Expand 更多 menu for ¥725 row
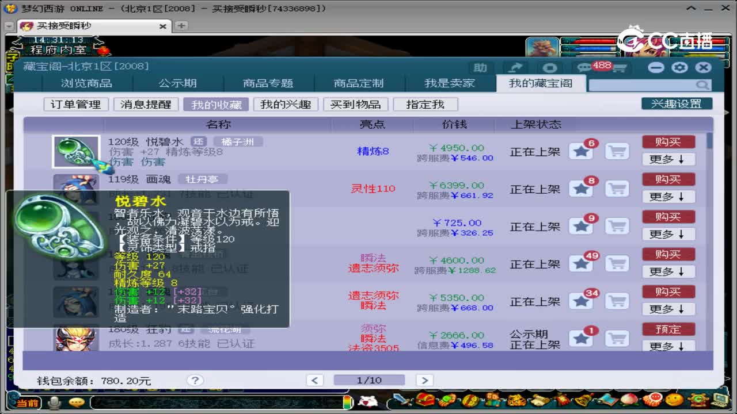The height and width of the screenshot is (414, 737). (668, 234)
